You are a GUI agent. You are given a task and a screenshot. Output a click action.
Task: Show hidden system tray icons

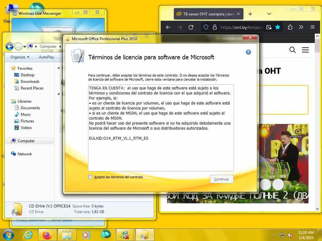click(x=275, y=235)
